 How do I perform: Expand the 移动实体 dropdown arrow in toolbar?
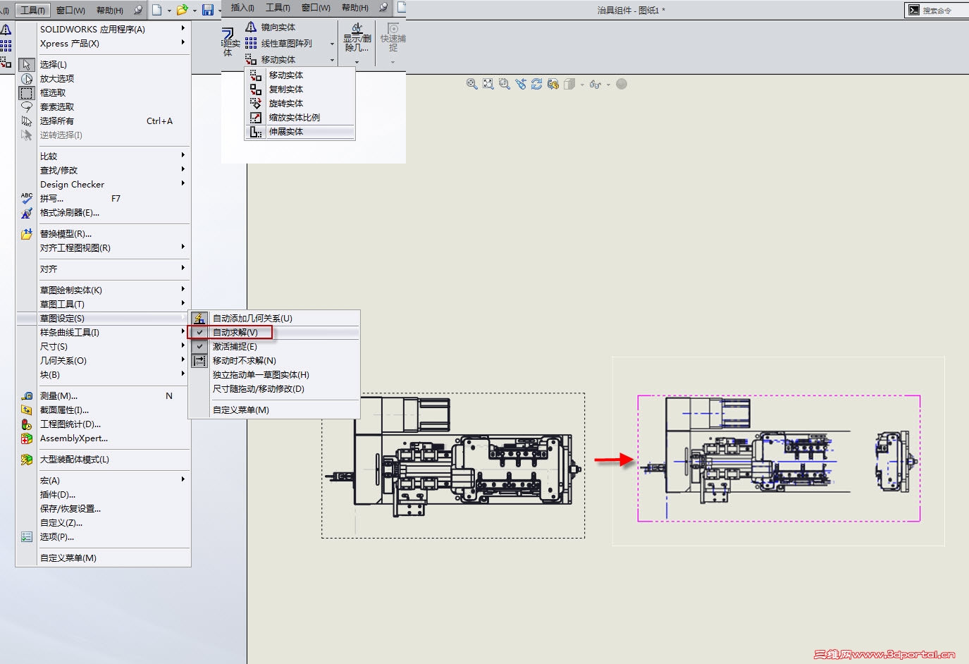click(x=332, y=60)
